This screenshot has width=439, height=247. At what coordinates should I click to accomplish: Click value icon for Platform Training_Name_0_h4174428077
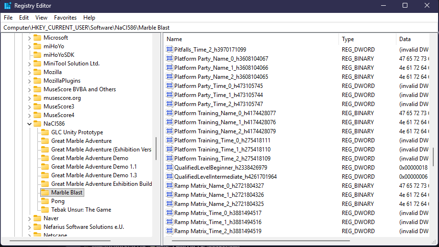(x=169, y=113)
